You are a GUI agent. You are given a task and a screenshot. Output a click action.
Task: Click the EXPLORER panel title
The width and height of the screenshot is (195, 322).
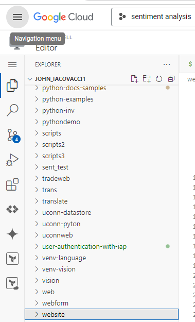(x=48, y=64)
